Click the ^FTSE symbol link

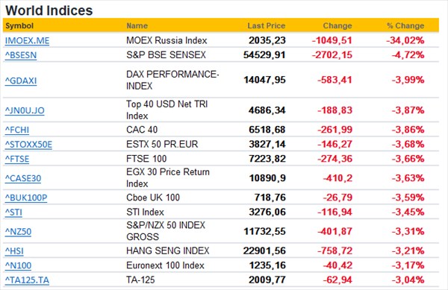click(x=17, y=159)
